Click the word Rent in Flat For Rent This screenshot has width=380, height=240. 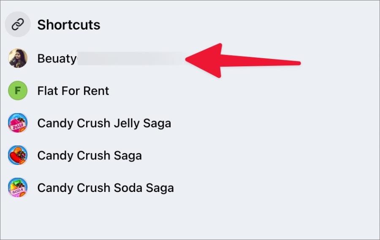tap(96, 91)
